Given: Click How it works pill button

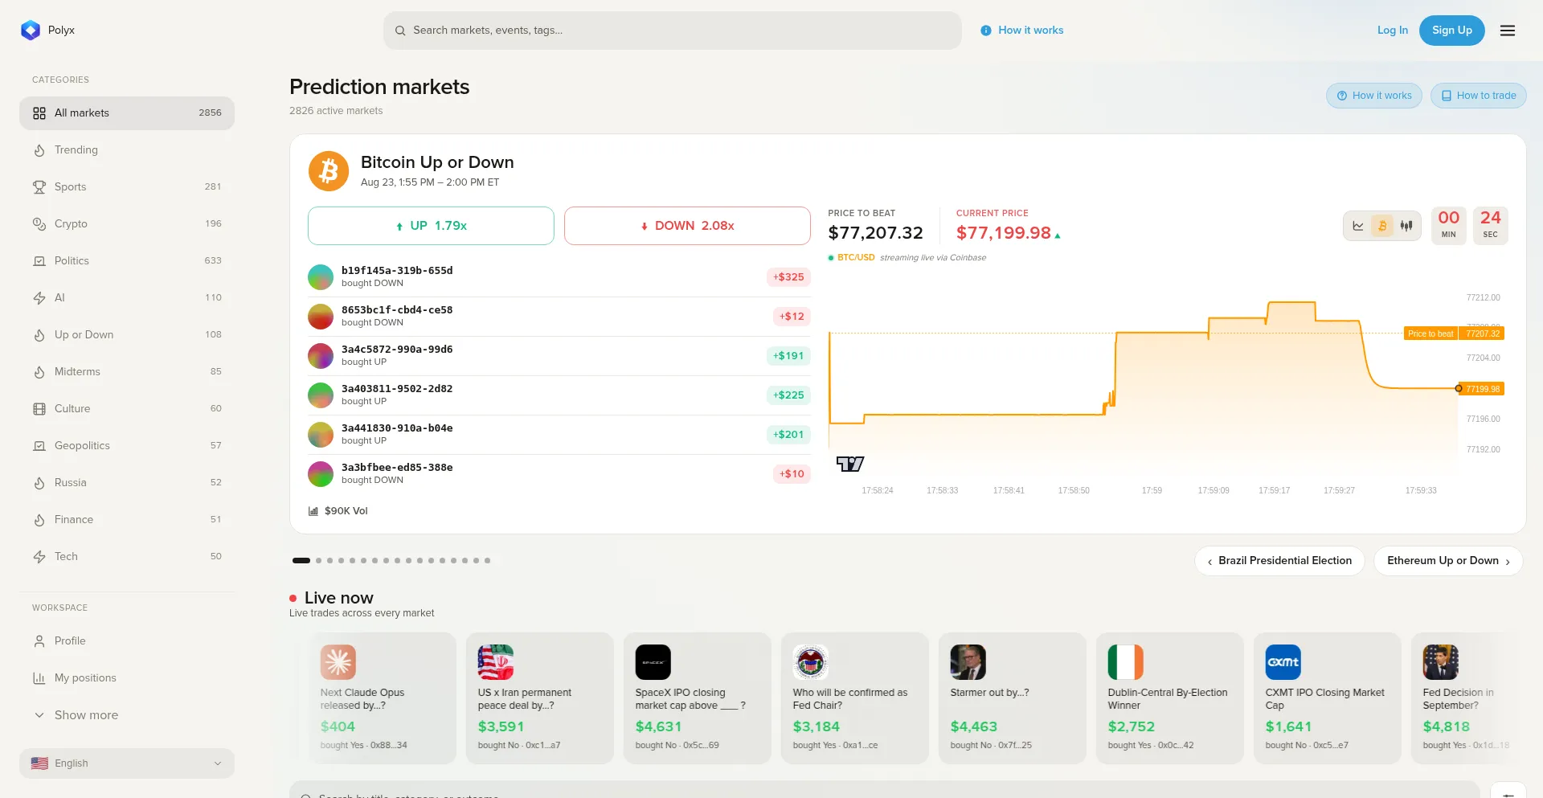Looking at the screenshot, I should 1374,96.
